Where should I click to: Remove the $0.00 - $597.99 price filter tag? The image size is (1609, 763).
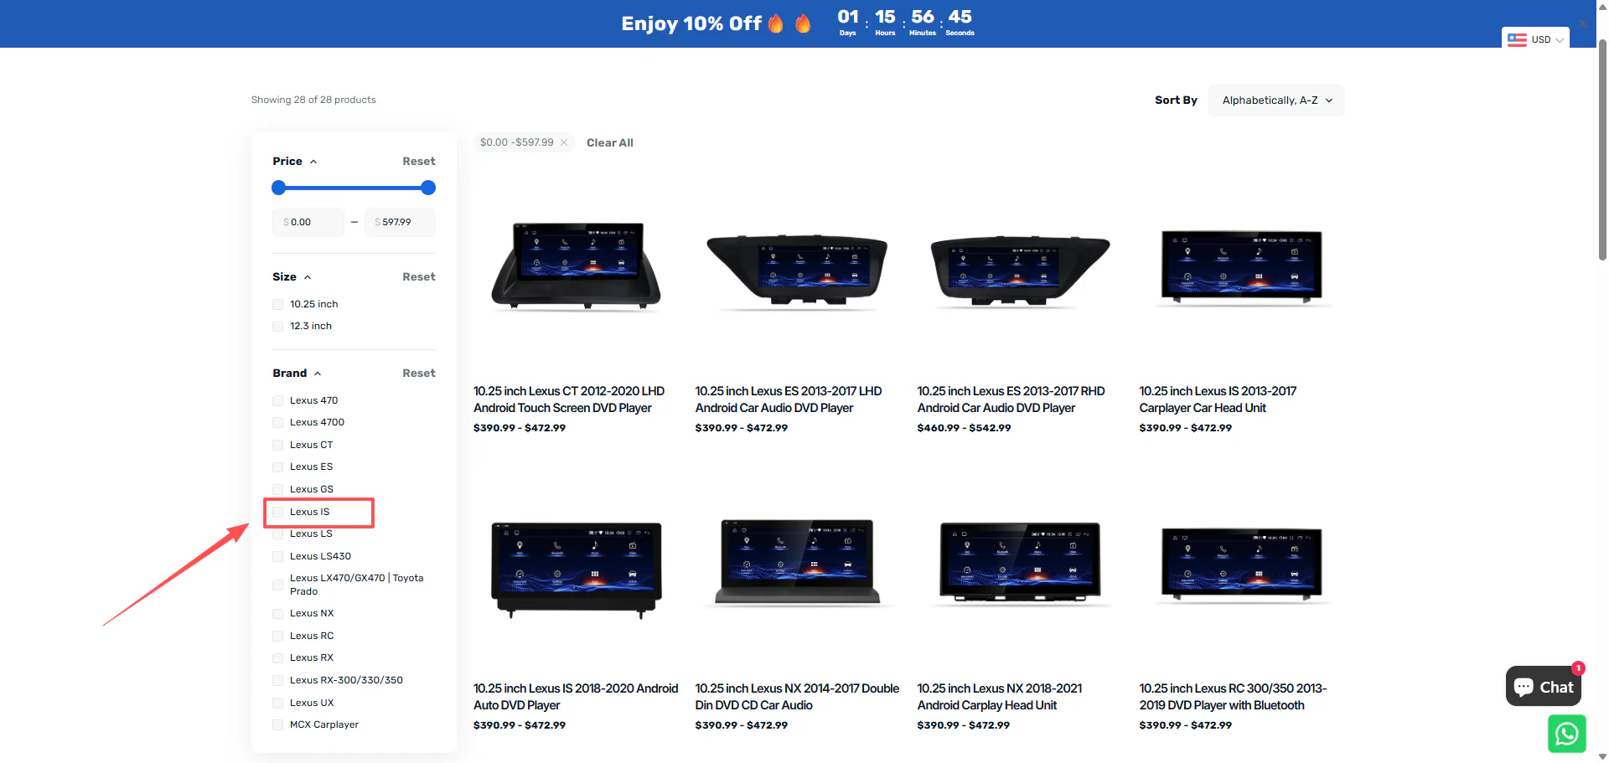tap(564, 142)
